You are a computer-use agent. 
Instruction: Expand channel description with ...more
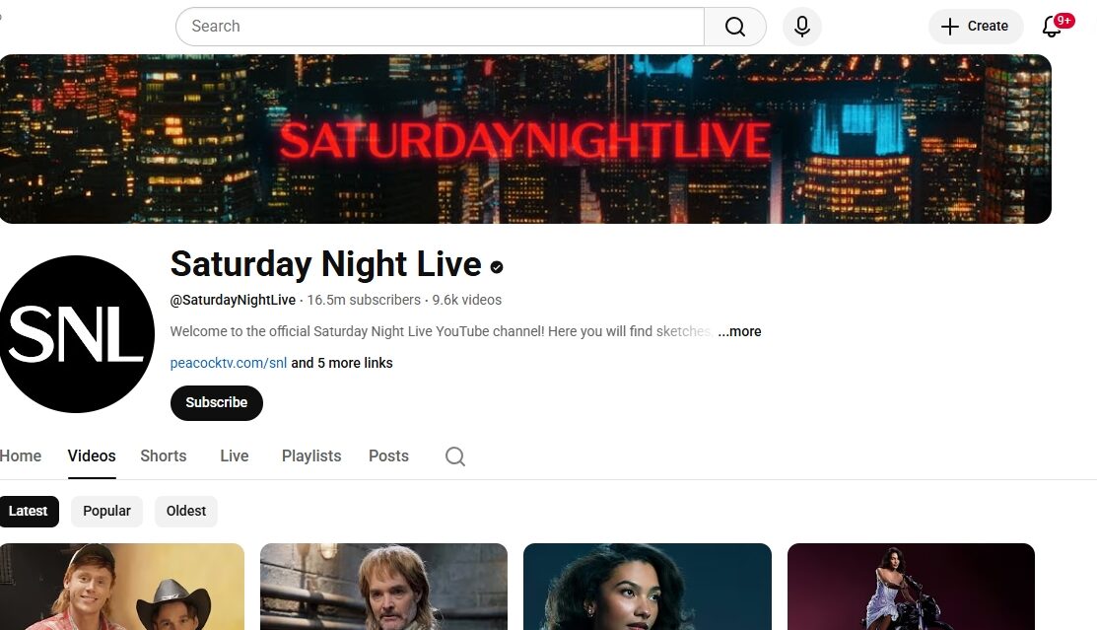[x=739, y=332]
